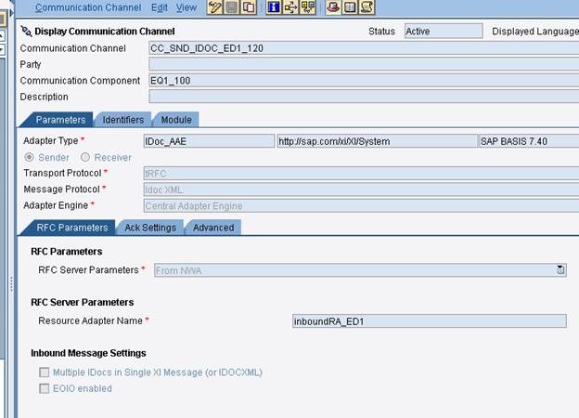Open the Message Protocol Idoc XML dropdown

tap(361, 189)
